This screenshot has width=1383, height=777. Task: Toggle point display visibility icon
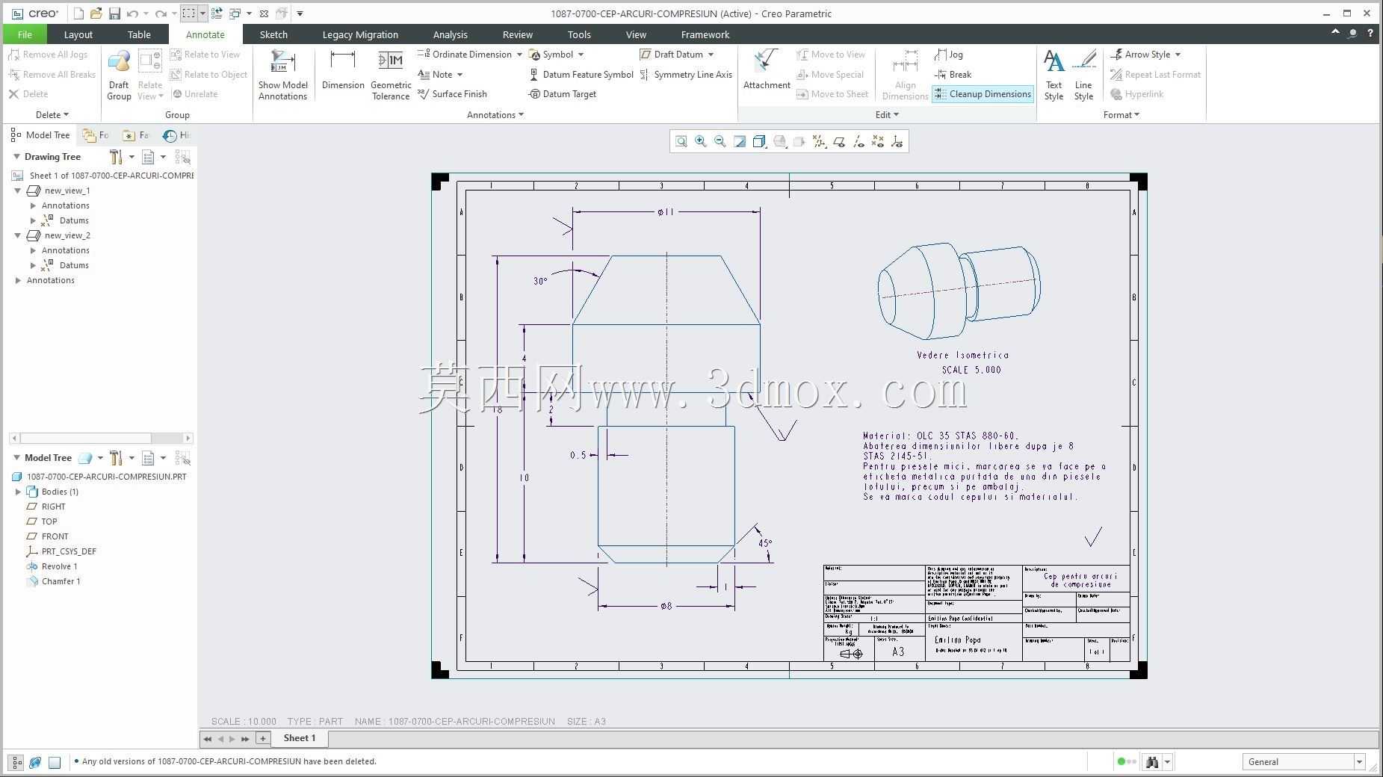point(878,141)
